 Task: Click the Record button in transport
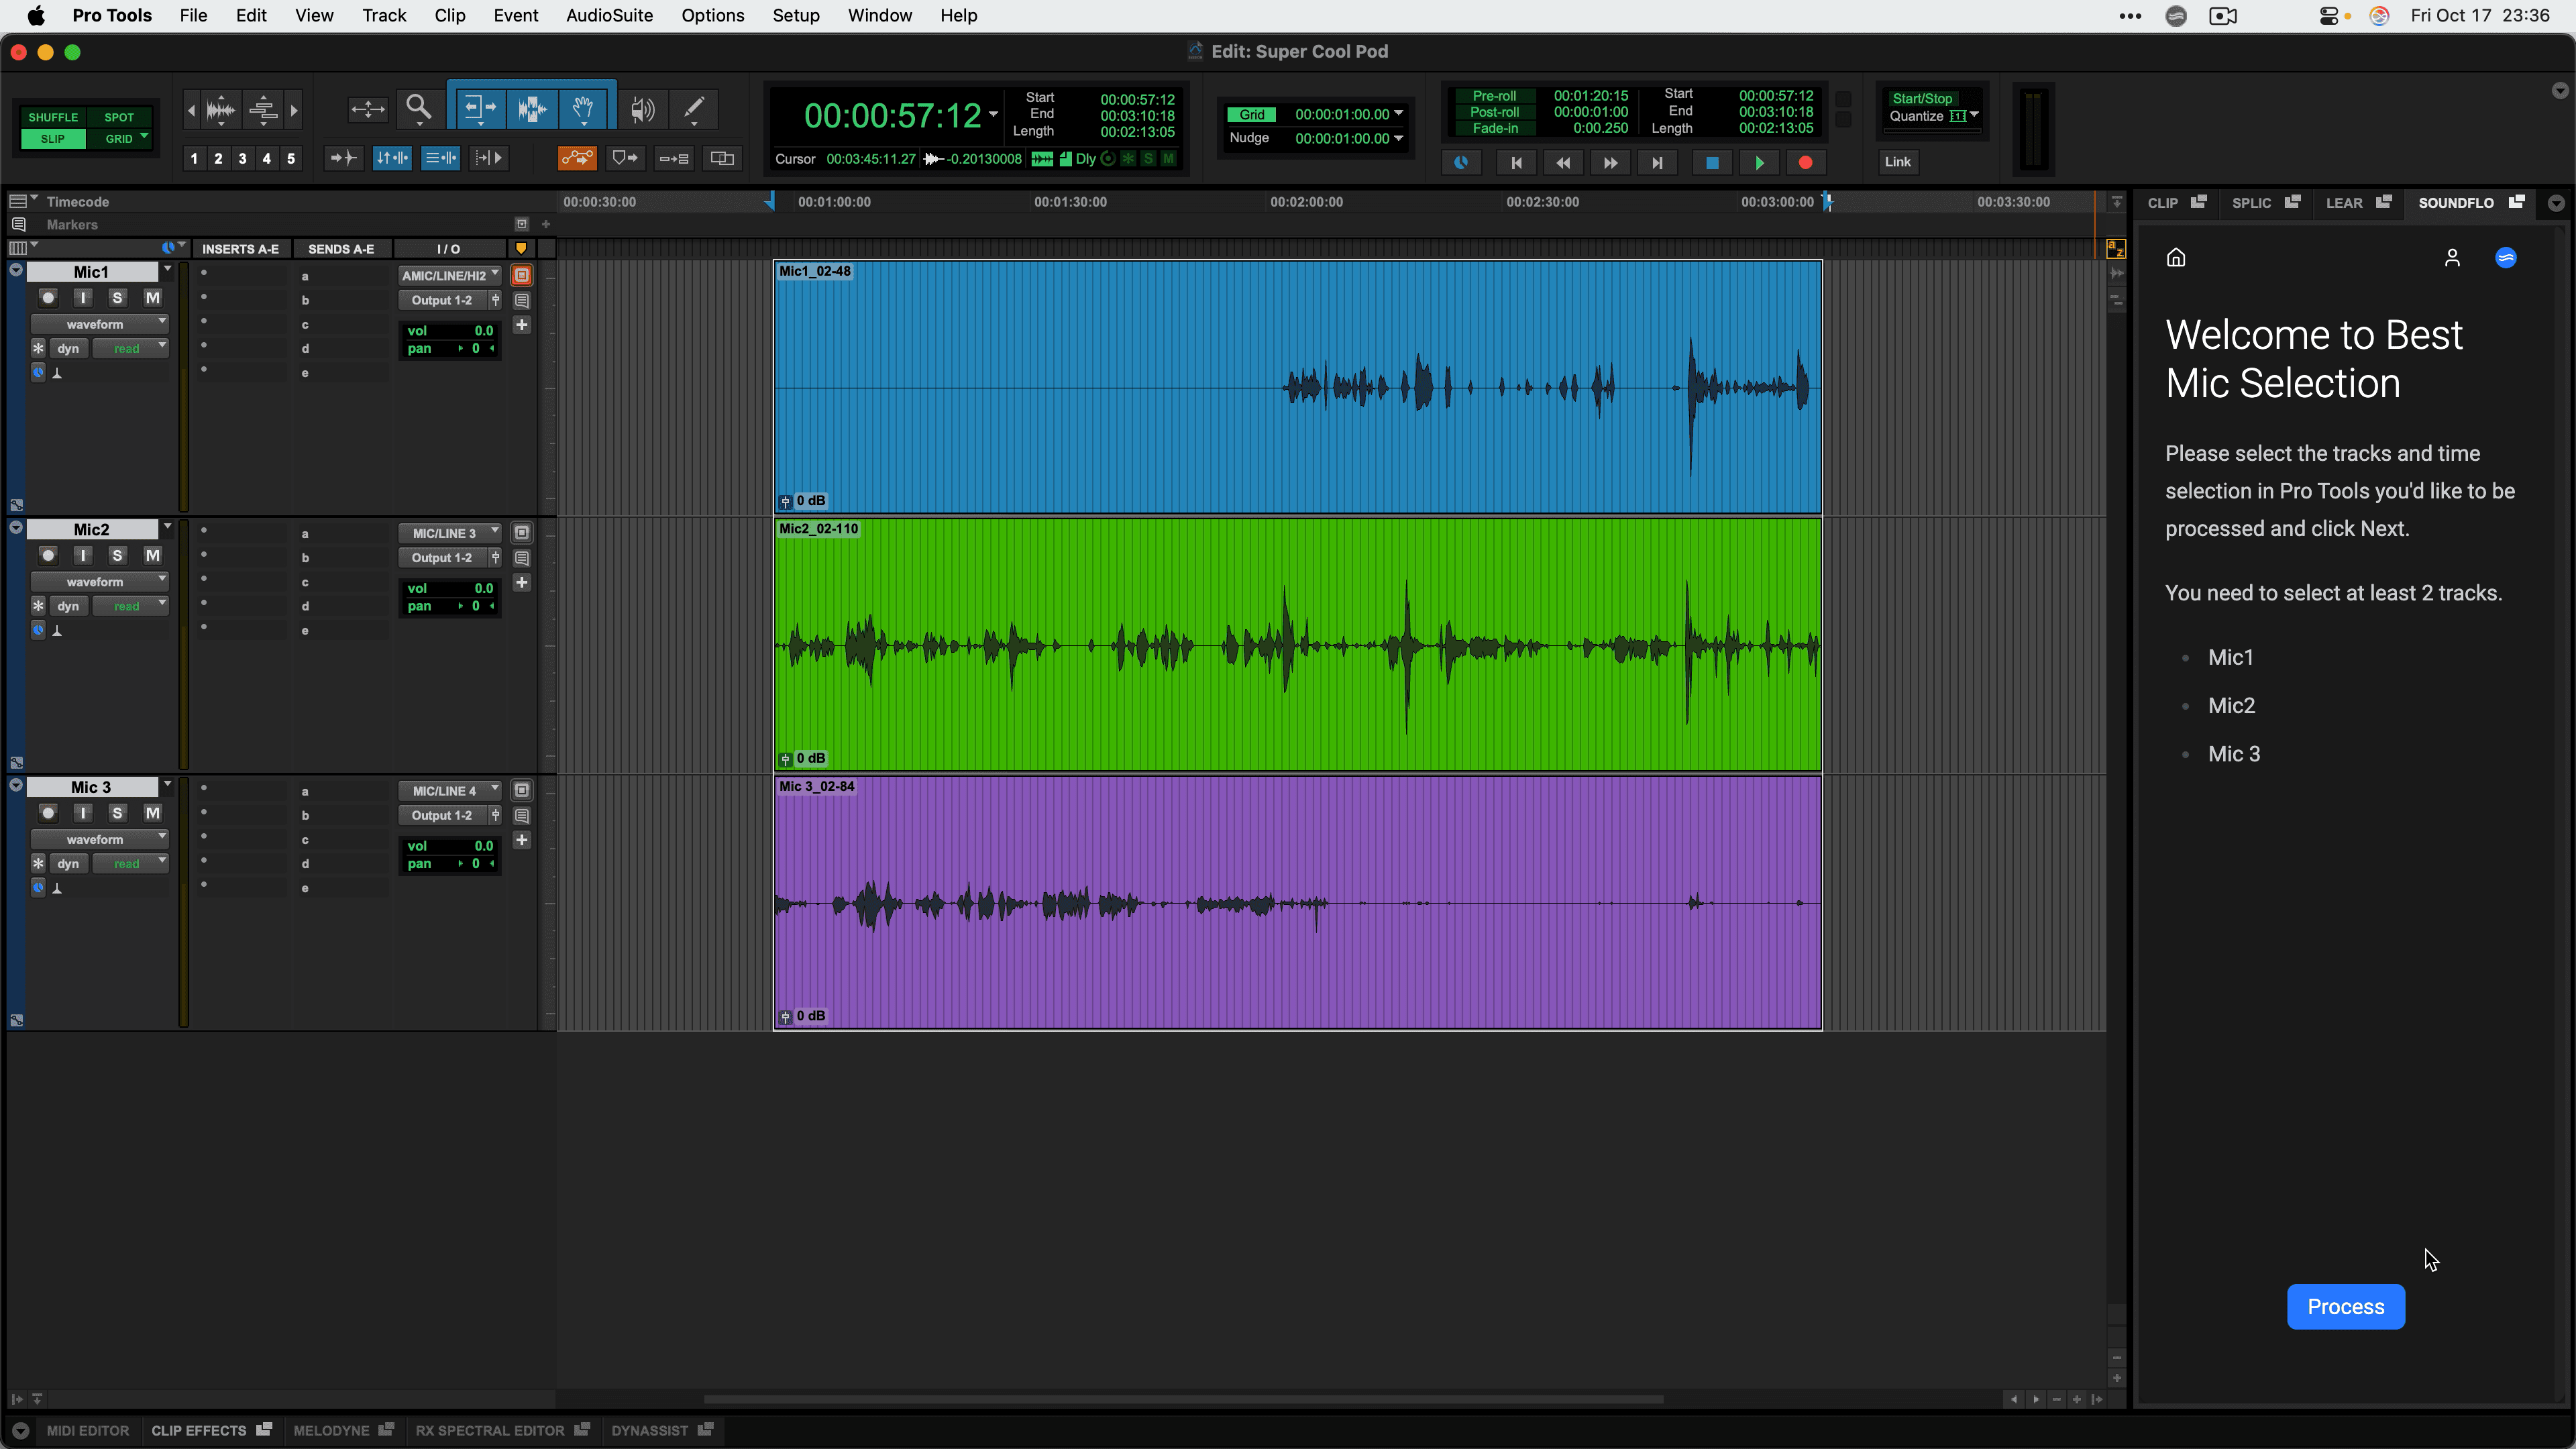[1805, 162]
